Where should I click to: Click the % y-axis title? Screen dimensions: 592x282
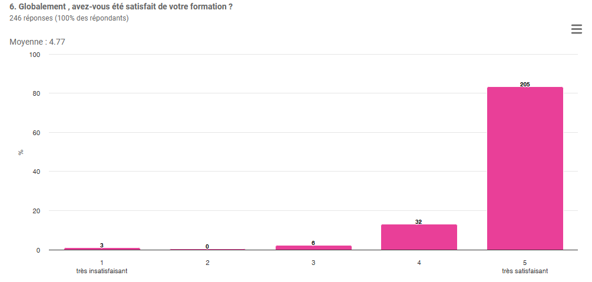click(21, 152)
